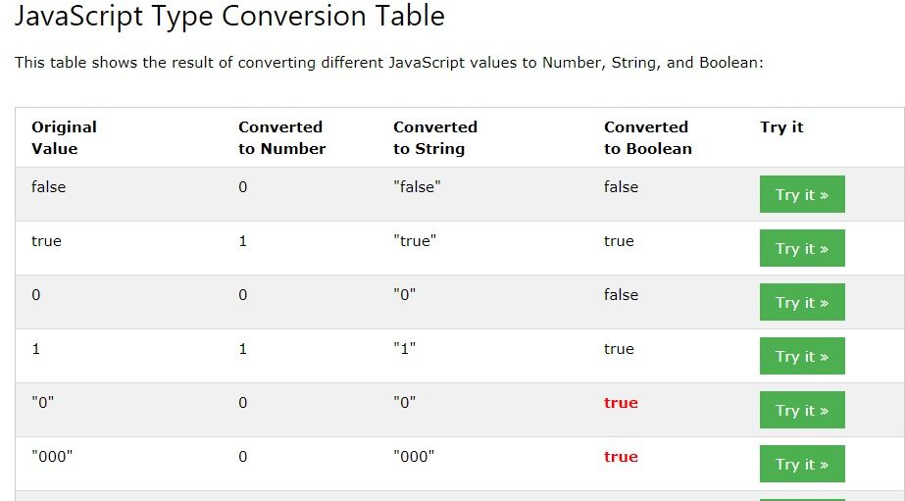This screenshot has width=905, height=501.
Task: Select the "true" string conversion cell
Action: pos(414,240)
